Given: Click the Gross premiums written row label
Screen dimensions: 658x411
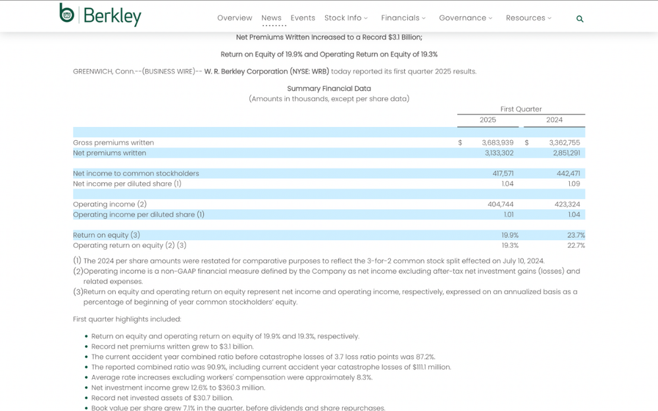Looking at the screenshot, I should tap(113, 143).
